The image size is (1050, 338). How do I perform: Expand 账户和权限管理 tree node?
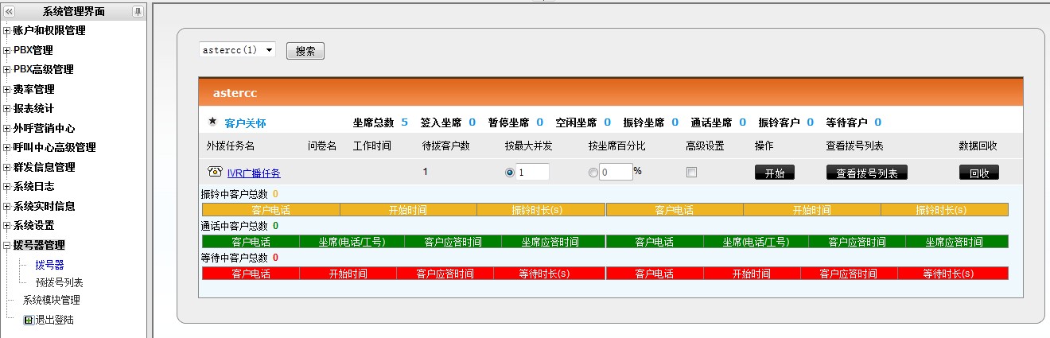[x=6, y=31]
